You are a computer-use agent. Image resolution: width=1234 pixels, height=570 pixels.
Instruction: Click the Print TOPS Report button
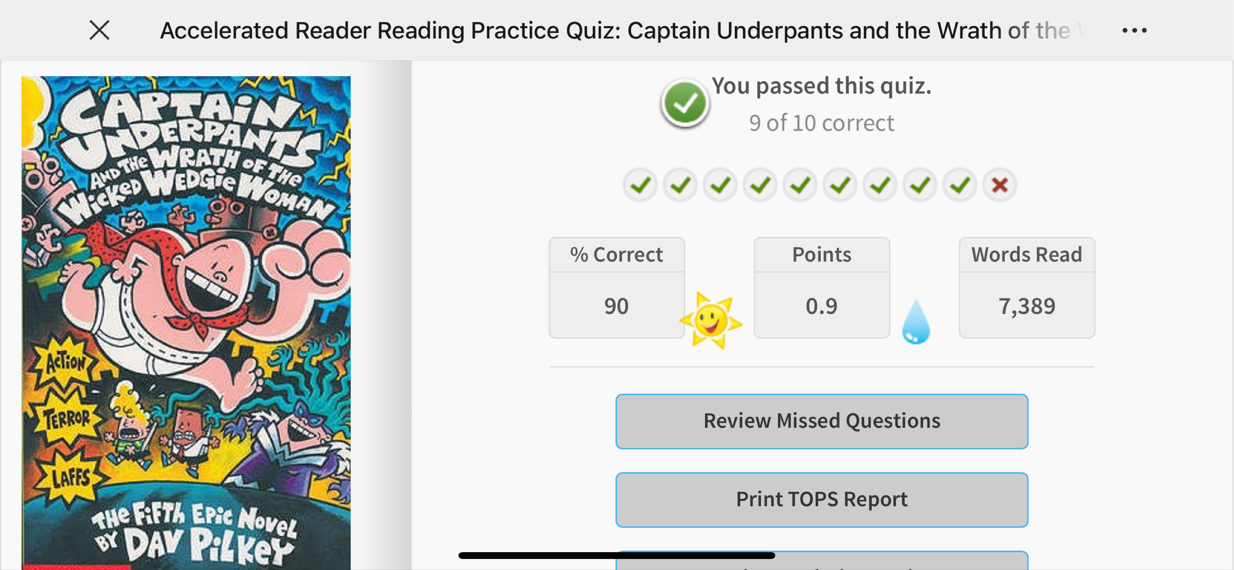pos(821,500)
